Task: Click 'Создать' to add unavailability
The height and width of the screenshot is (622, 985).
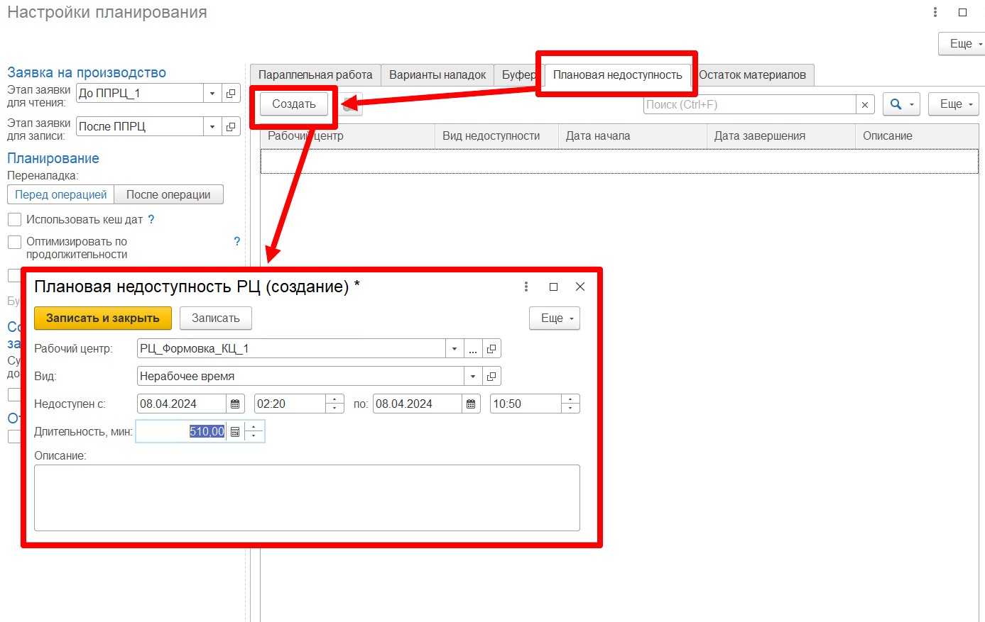Action: (293, 104)
